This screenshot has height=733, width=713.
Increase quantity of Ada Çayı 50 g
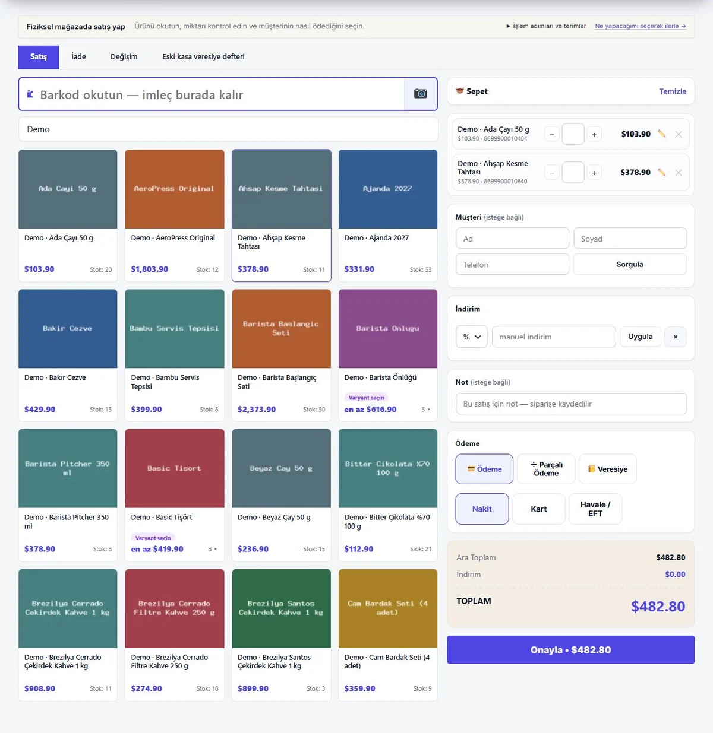594,135
